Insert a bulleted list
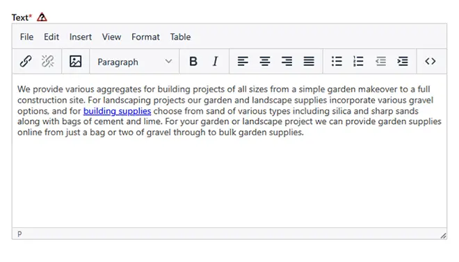The height and width of the screenshot is (262, 459). (337, 62)
